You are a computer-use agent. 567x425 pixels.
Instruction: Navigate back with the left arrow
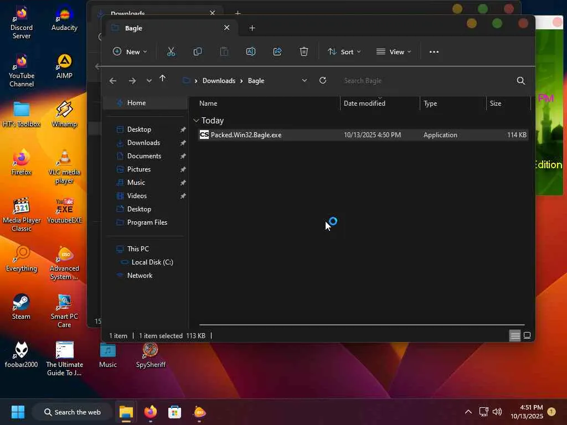113,81
